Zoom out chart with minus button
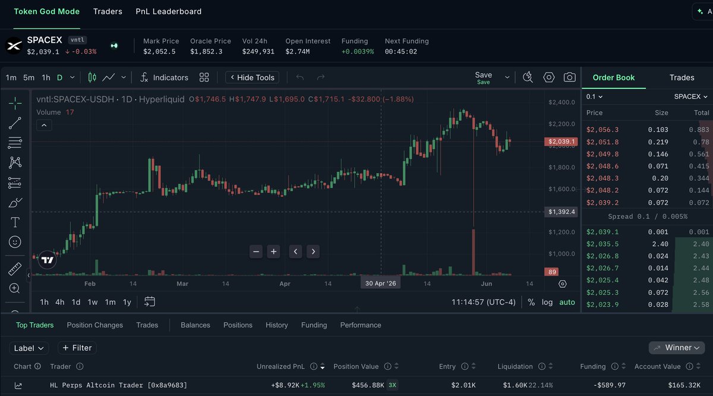This screenshot has height=396, width=713. tap(257, 252)
